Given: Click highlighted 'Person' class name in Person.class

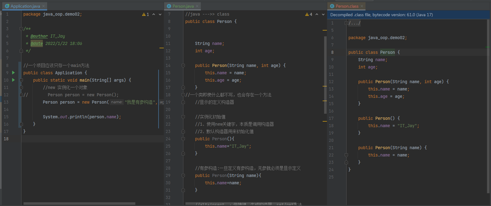Looking at the screenshot, I should tap(388, 52).
